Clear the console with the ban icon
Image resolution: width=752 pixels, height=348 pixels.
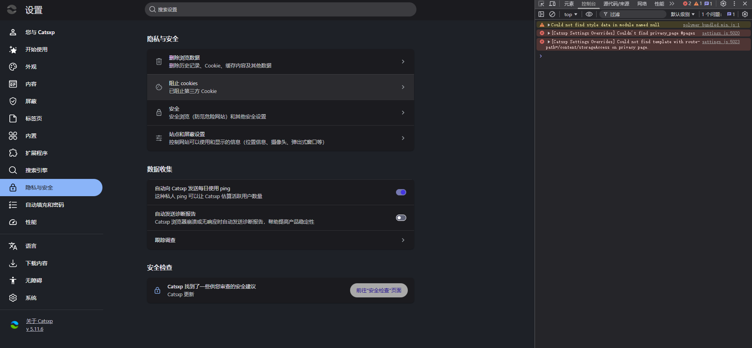coord(552,14)
